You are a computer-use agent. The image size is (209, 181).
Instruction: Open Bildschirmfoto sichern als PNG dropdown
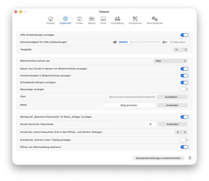click(x=171, y=61)
